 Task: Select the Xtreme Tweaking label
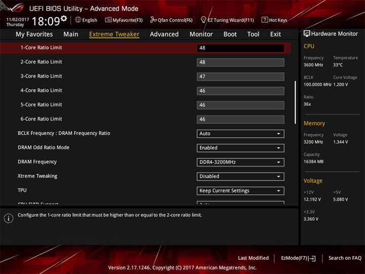click(x=37, y=176)
